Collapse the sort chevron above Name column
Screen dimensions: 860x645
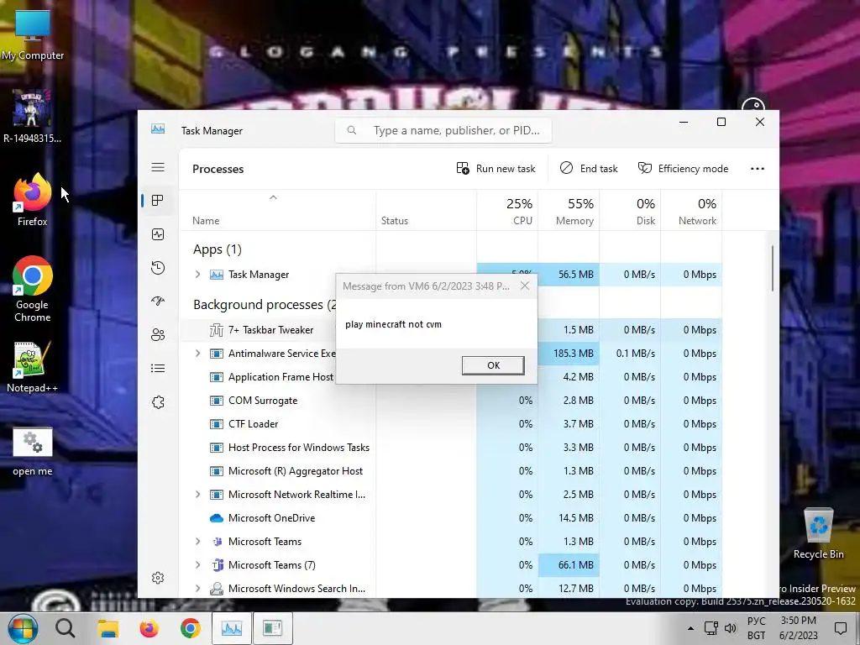273,197
